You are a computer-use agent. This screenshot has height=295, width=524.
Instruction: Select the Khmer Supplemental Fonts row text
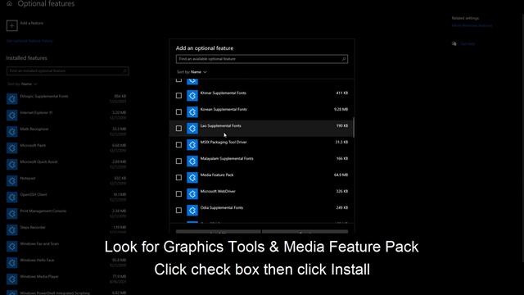click(224, 93)
